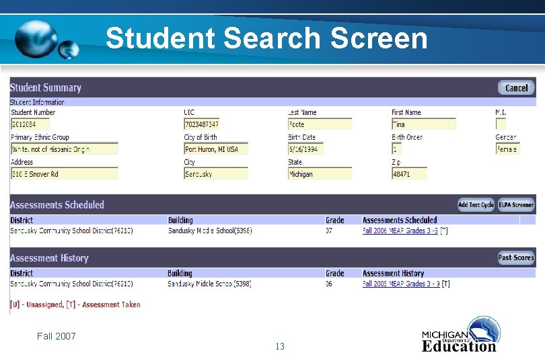
Task: Click the District column header under Assessment History
Action: coord(22,274)
